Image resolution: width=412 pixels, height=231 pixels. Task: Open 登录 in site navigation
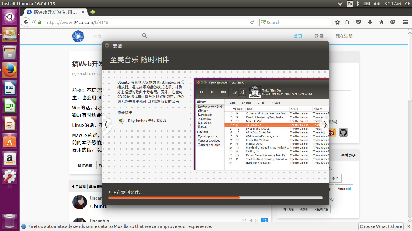click(319, 36)
